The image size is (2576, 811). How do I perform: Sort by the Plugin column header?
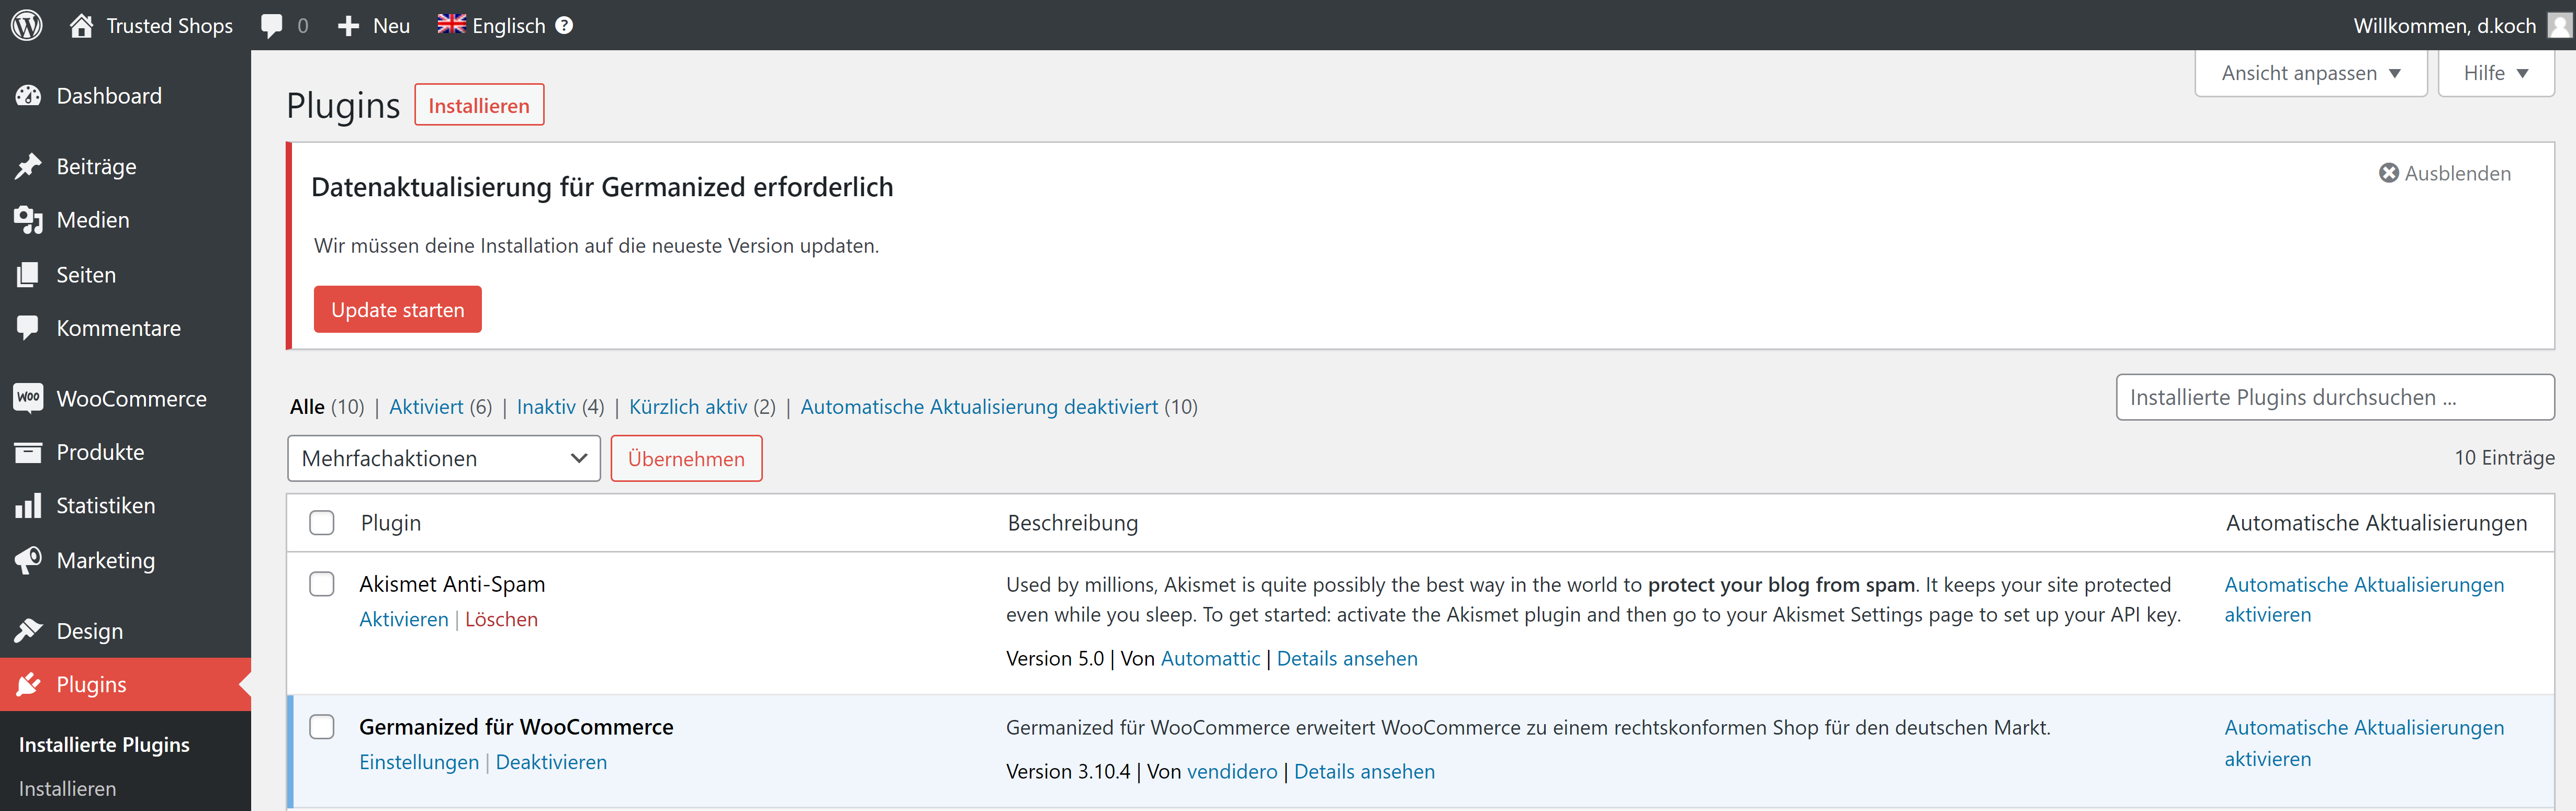coord(391,523)
